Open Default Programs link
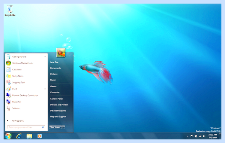This screenshot has width=225, height=143. coord(58,110)
